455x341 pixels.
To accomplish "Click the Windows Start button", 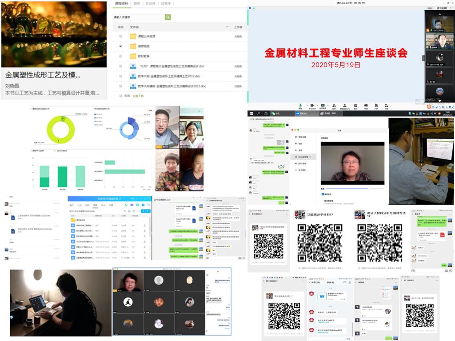I will pos(251,113).
